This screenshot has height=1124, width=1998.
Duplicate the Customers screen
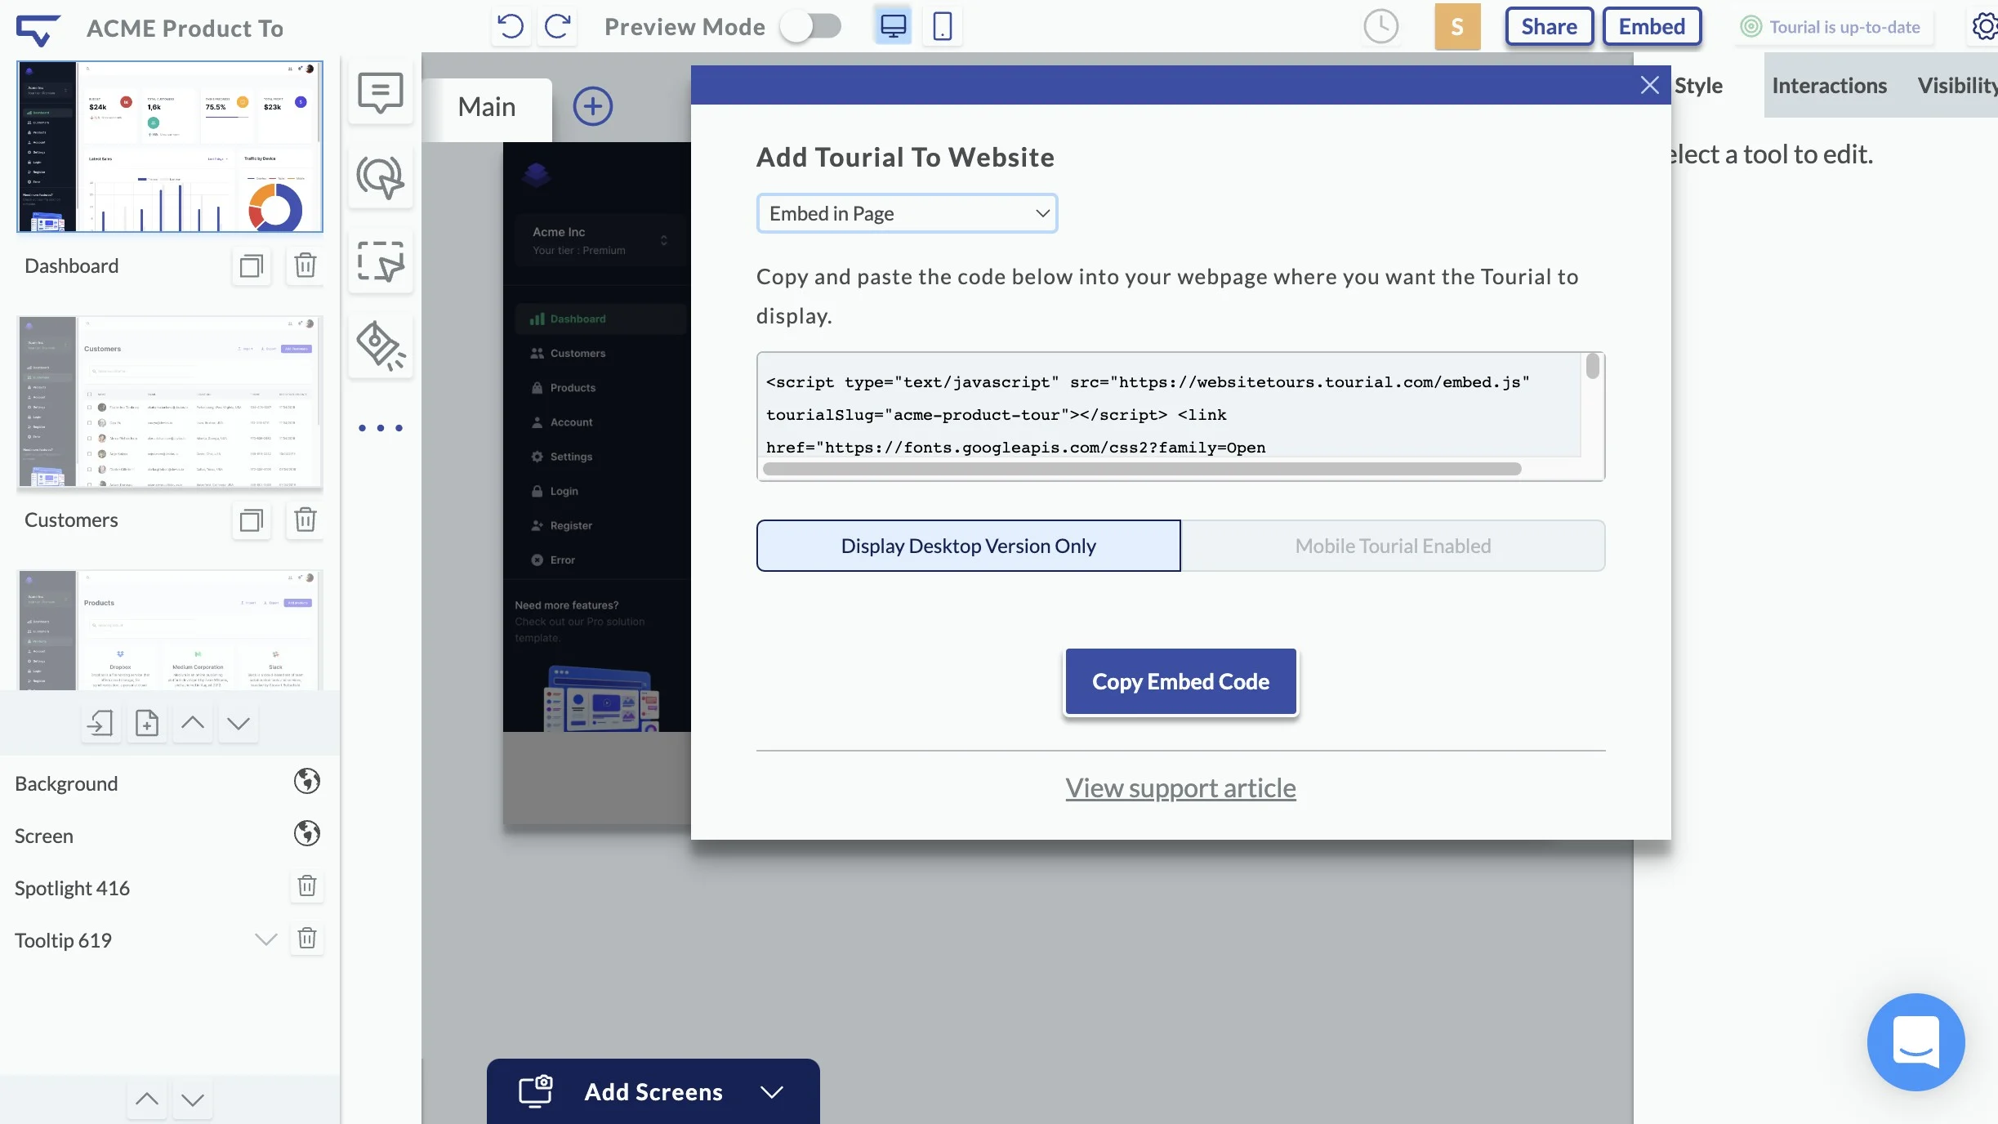coord(252,520)
